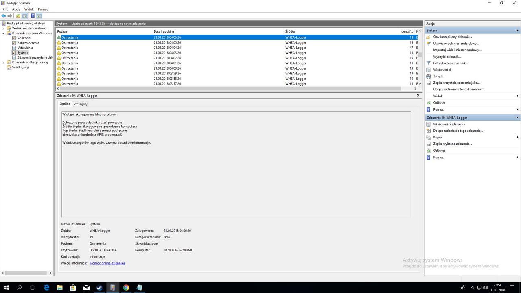This screenshot has width=521, height=293.
Task: Select the Aplikacja log
Action: point(24,38)
